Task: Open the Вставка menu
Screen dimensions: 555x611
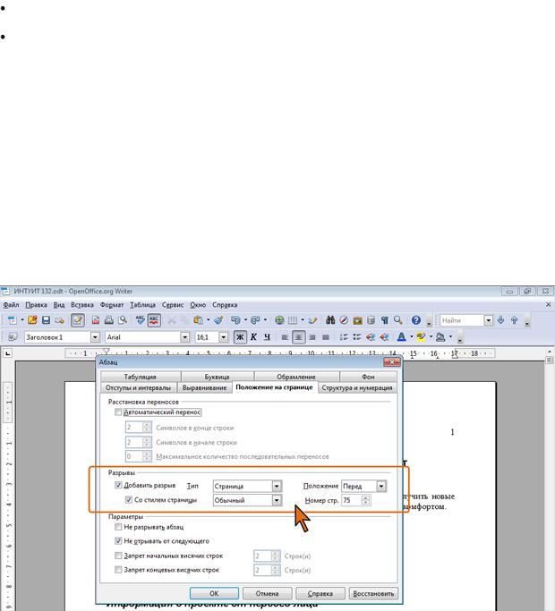Action: click(x=81, y=305)
